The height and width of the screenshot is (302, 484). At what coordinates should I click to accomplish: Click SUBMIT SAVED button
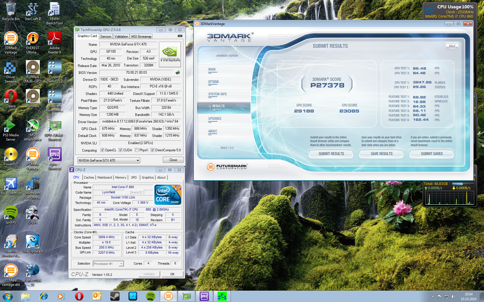[432, 154]
